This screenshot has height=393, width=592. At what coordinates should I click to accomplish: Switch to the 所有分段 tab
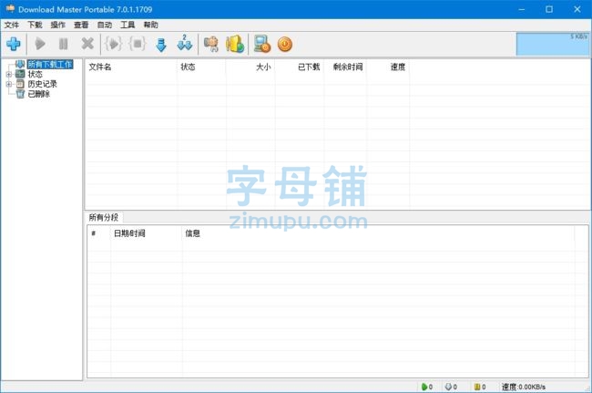(103, 217)
